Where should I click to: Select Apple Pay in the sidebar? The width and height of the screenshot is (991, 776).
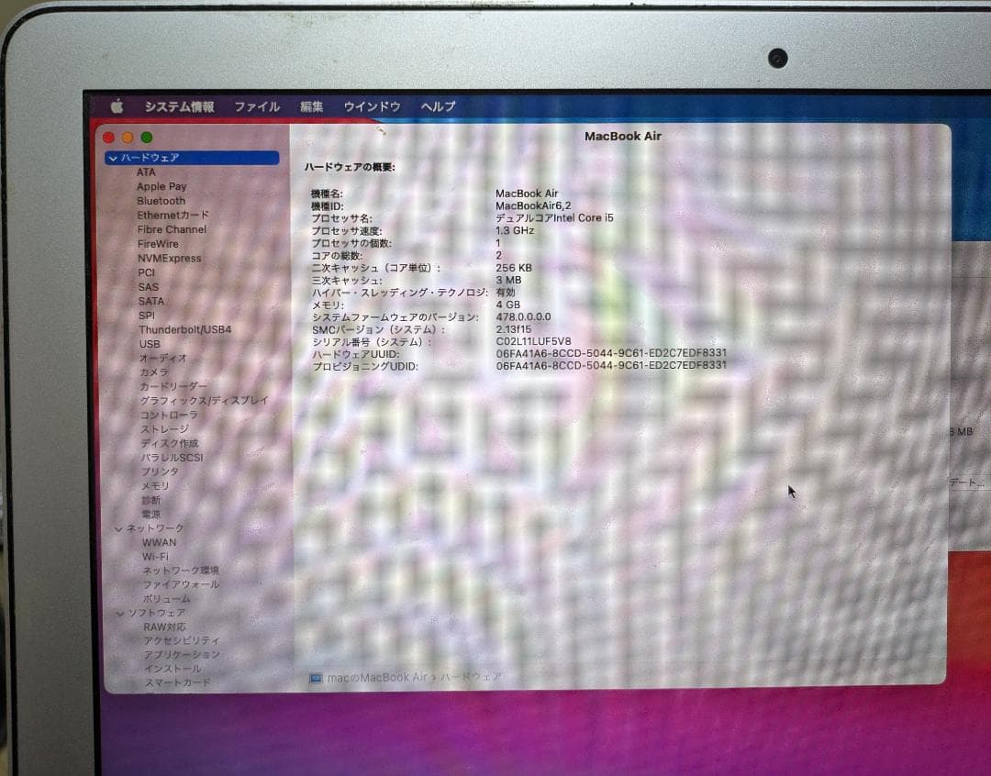tap(161, 186)
